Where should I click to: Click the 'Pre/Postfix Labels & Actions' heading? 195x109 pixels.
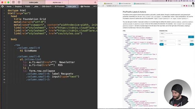(x=134, y=12)
